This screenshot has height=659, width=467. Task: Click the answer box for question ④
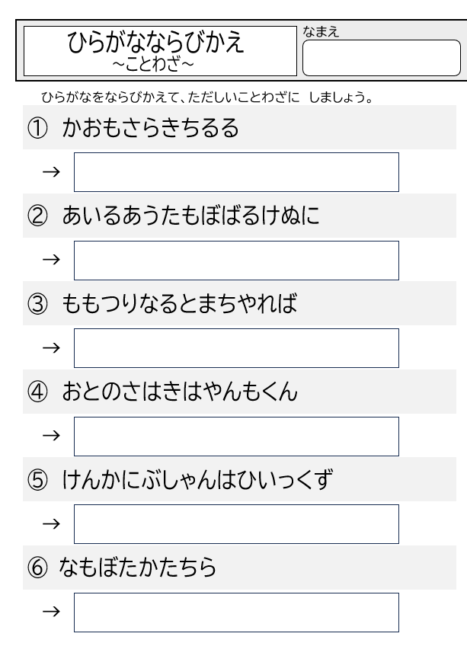(x=236, y=437)
